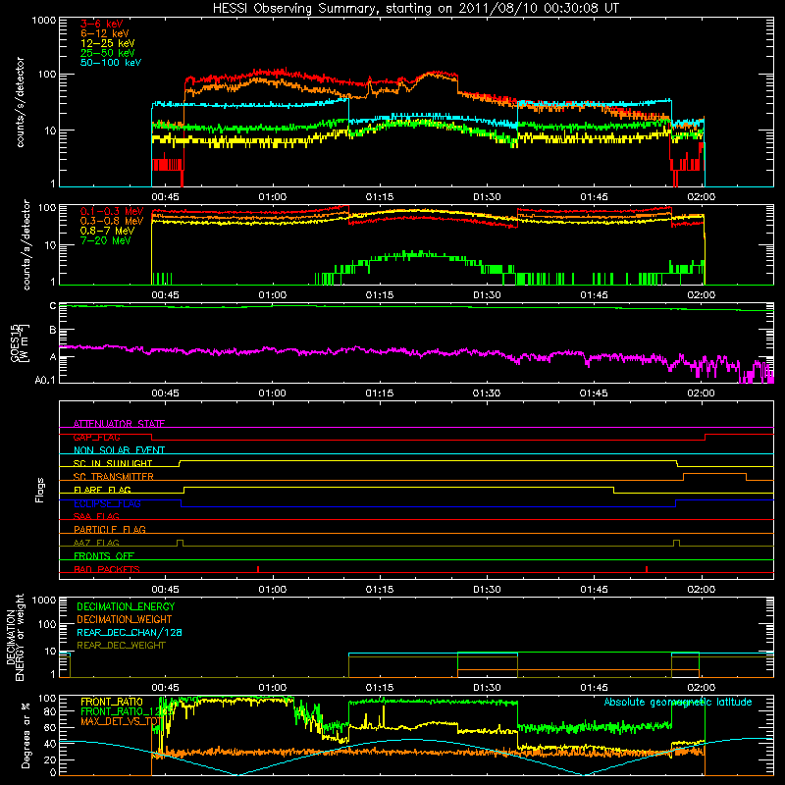
Task: Click '00:45' tick label under decimation plot
Action: click(165, 688)
